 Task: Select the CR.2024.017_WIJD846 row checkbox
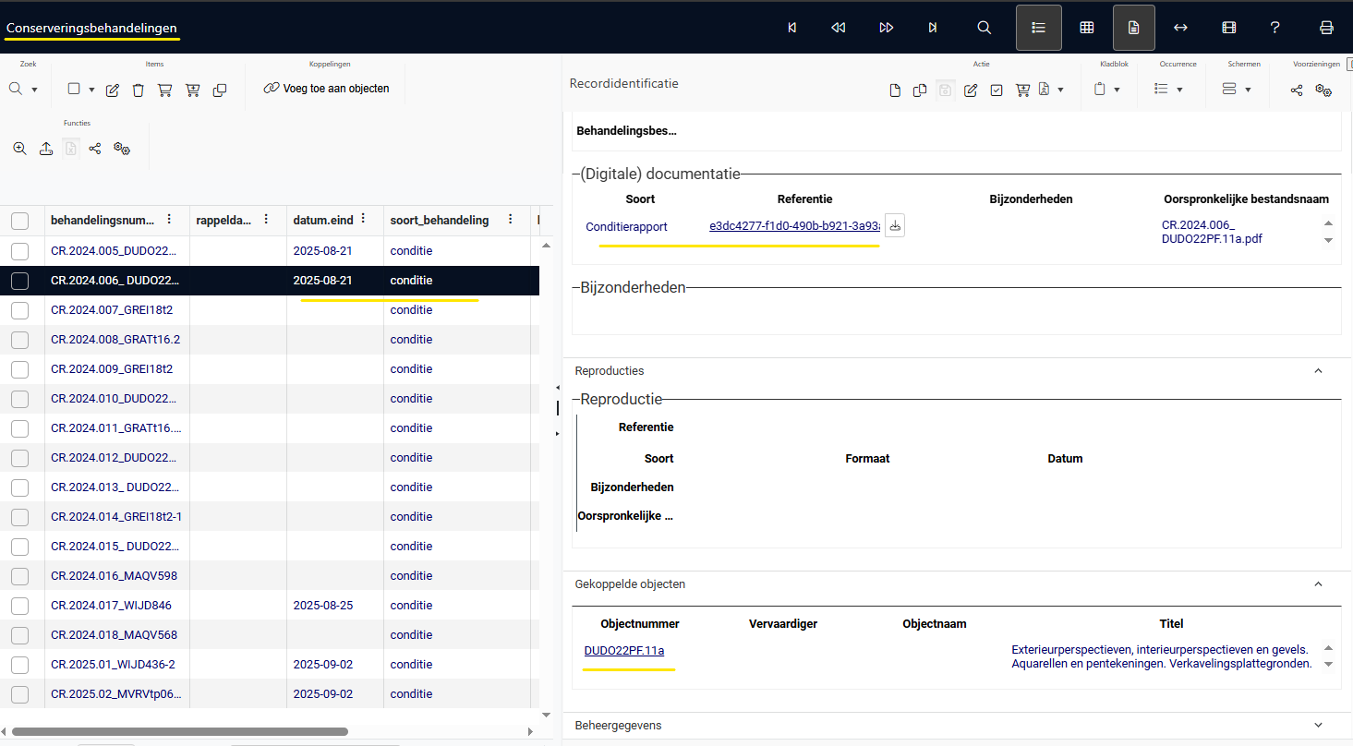20,606
